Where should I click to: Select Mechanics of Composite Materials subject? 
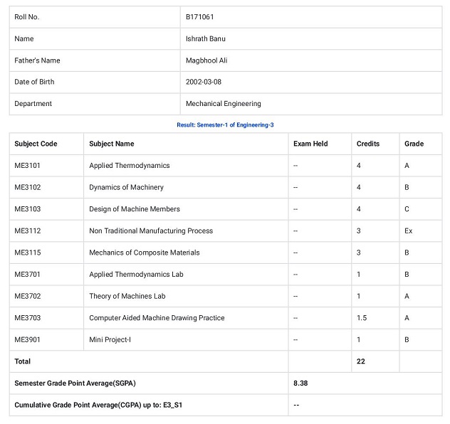click(144, 253)
